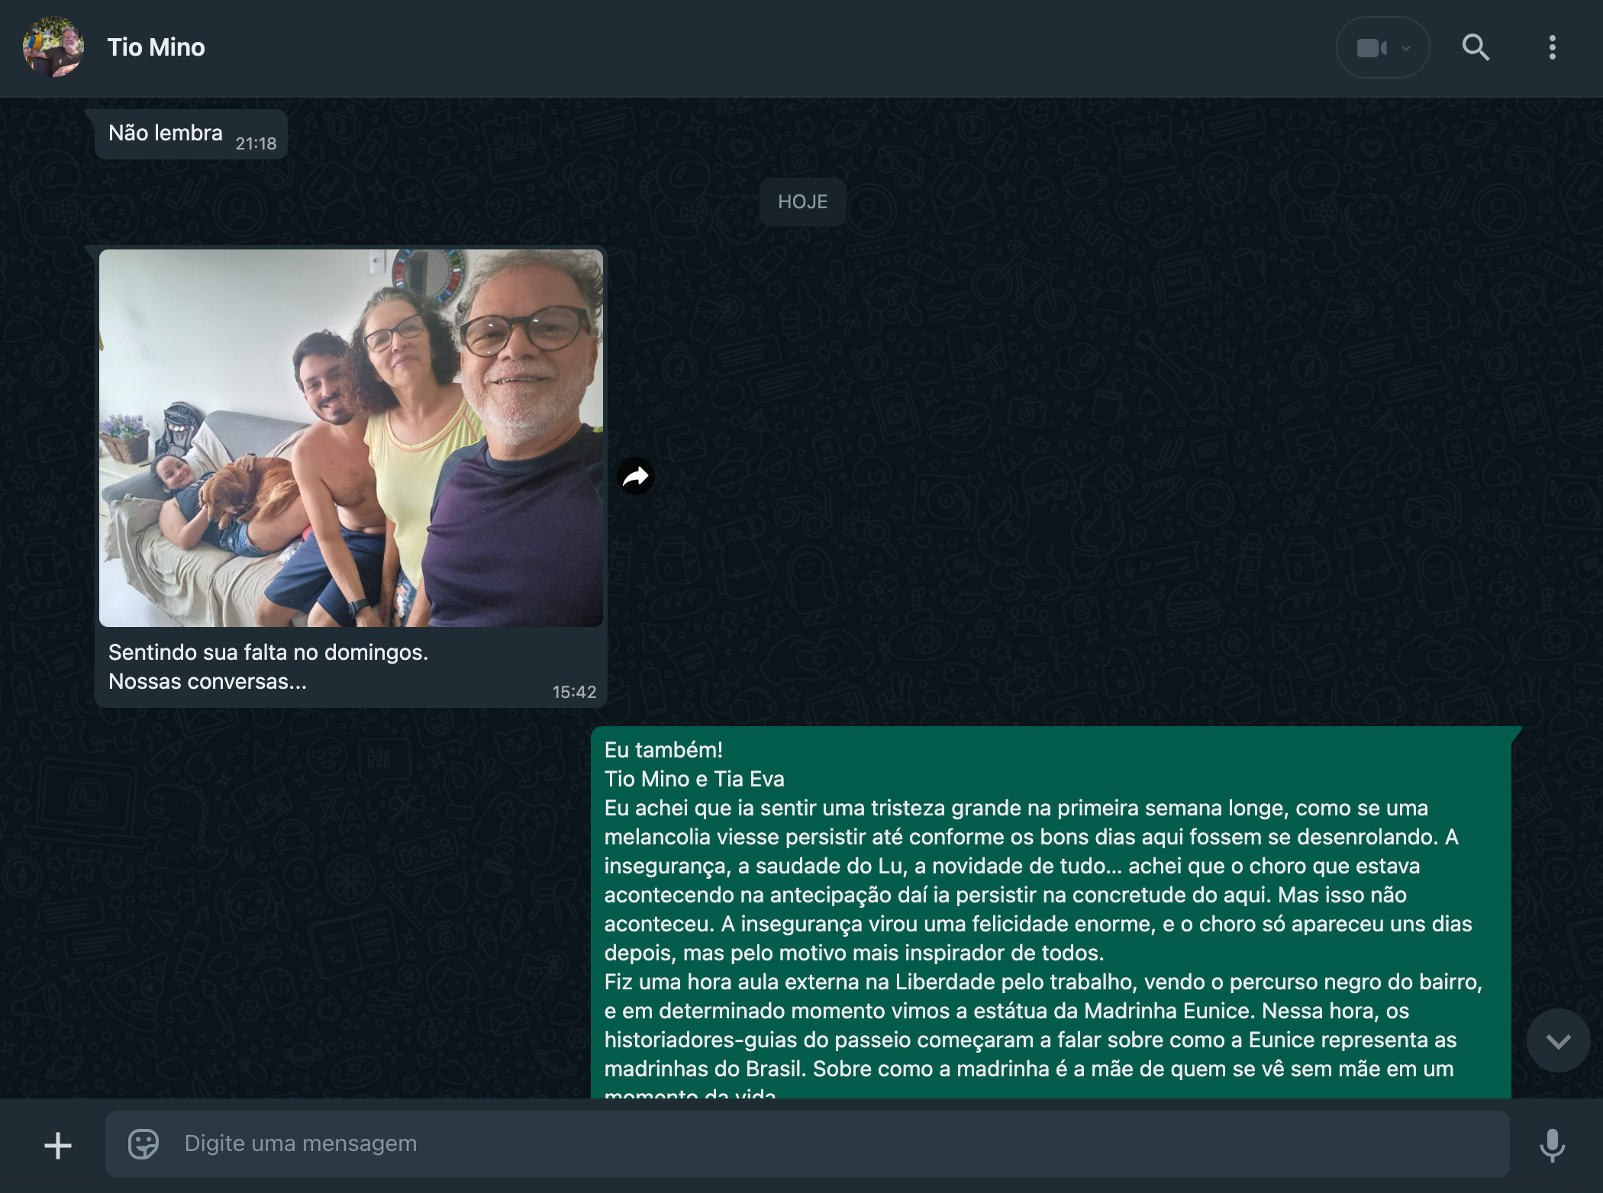Open the three-dot chat menu
The width and height of the screenshot is (1603, 1193).
(1552, 48)
